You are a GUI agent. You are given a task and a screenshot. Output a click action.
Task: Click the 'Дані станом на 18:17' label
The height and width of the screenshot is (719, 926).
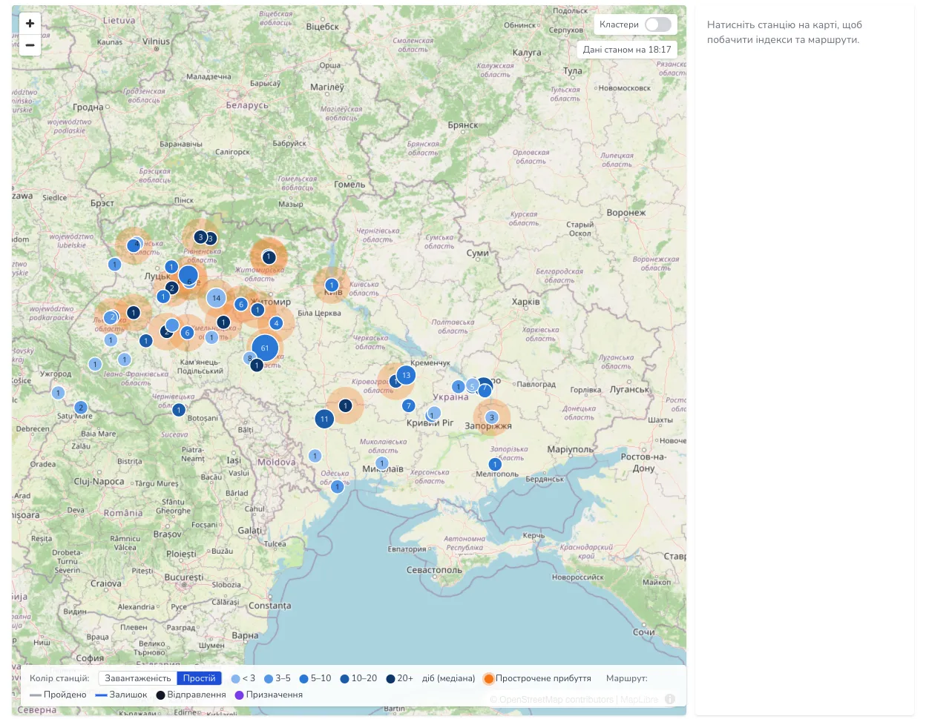pos(627,50)
